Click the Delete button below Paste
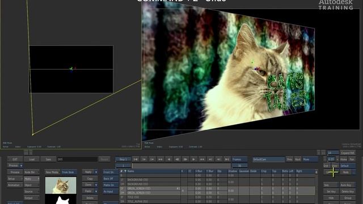This screenshot has width=363, height=204. (x=90, y=198)
